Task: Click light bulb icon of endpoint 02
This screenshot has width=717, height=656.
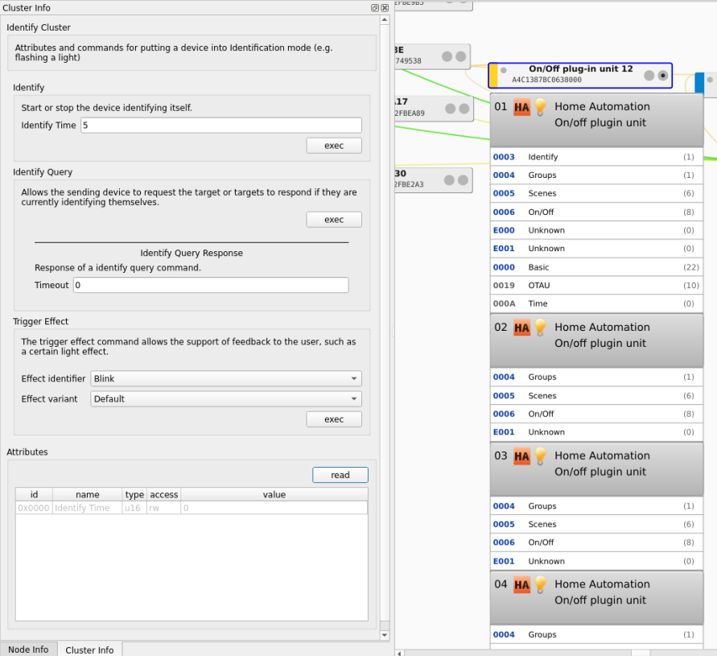Action: pyautogui.click(x=541, y=328)
